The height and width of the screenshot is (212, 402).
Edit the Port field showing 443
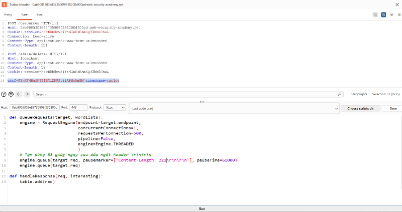pyautogui.click(x=78, y=108)
